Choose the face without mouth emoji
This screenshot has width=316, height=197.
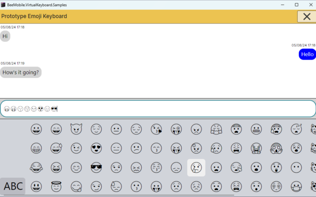click(x=296, y=167)
